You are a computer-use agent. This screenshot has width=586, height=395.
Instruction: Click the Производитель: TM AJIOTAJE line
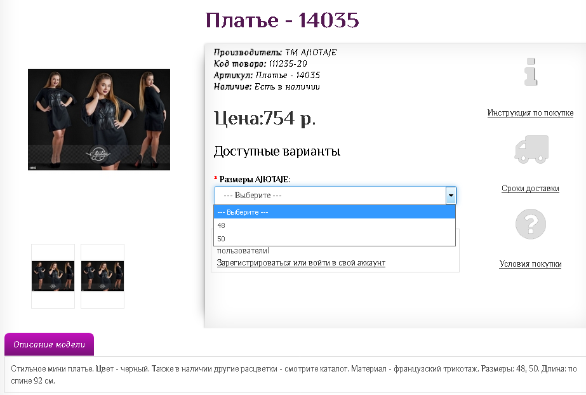coord(275,52)
